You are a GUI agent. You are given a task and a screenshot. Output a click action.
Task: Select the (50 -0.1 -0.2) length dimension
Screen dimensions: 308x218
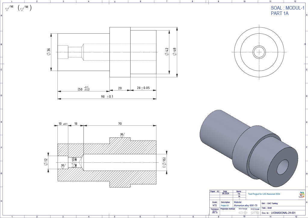click(x=84, y=89)
